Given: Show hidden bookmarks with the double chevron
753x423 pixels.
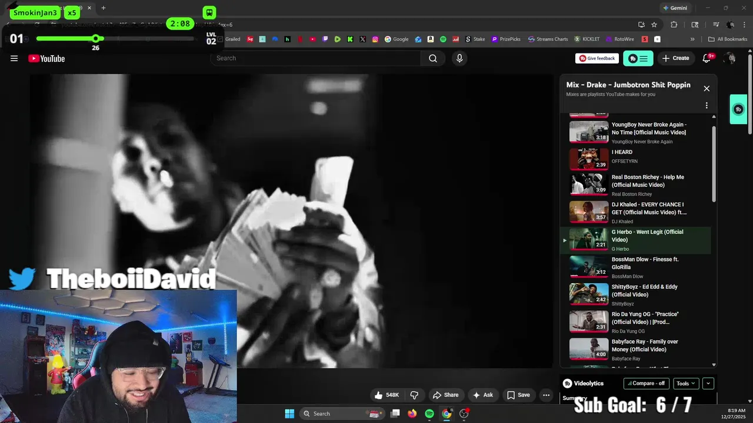Looking at the screenshot, I should coord(692,39).
